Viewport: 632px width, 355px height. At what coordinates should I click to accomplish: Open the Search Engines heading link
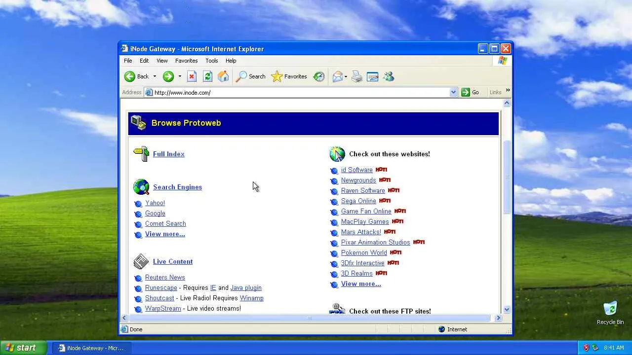[177, 187]
